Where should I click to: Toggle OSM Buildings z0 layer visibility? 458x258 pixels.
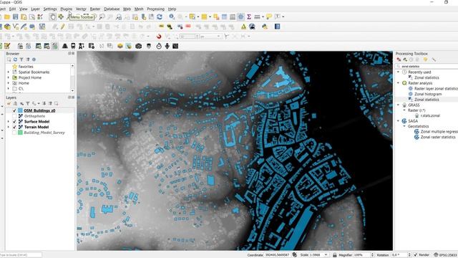coord(14,110)
